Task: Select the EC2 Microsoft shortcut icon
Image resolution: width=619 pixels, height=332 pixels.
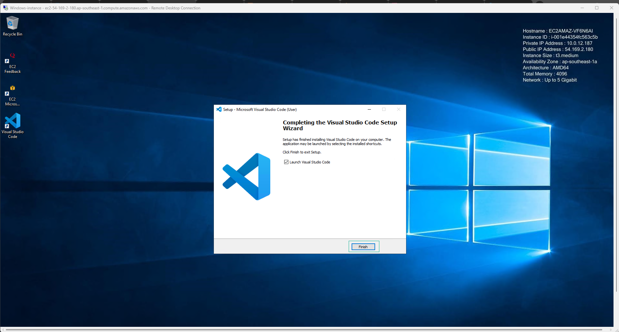Action: click(13, 96)
